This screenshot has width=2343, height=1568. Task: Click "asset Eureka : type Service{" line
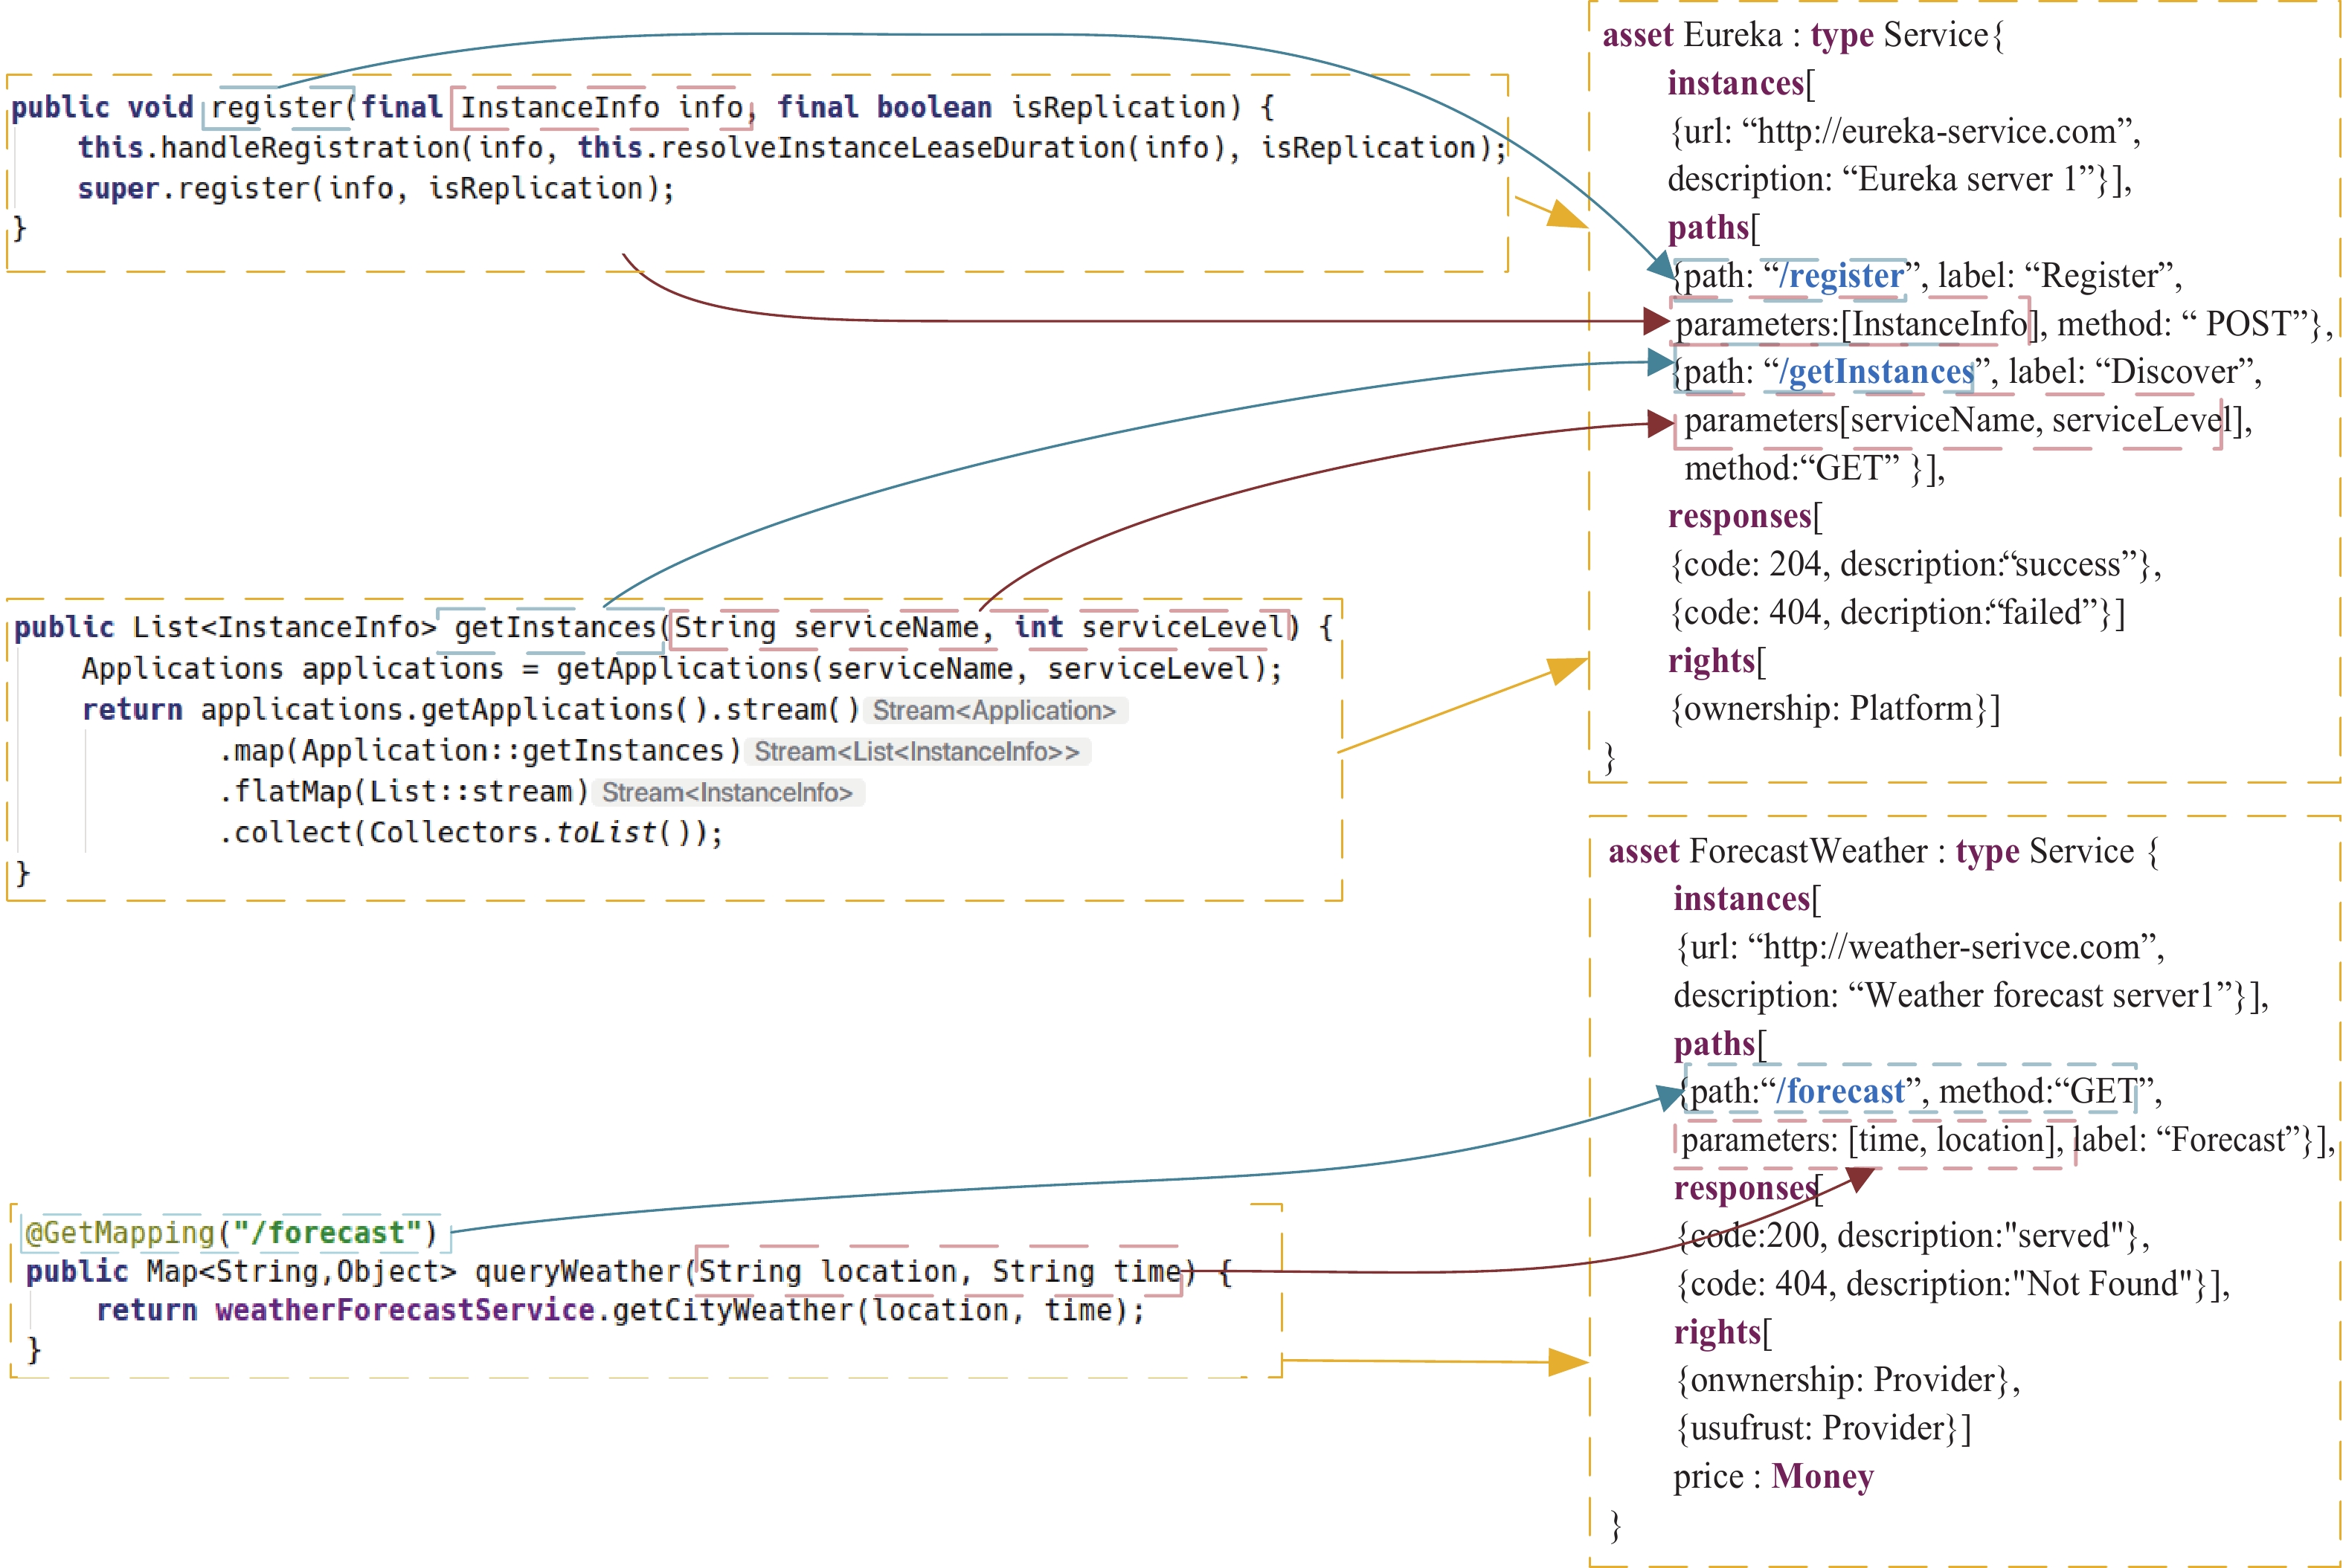point(1804,35)
